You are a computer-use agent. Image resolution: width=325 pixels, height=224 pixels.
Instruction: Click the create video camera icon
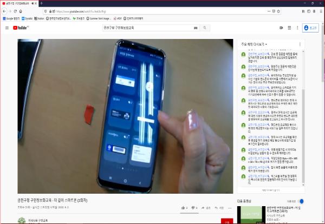[281, 28]
